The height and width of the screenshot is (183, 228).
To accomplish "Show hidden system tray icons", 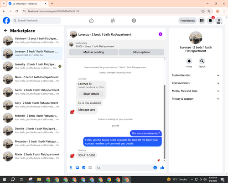I will pyautogui.click(x=192, y=179).
